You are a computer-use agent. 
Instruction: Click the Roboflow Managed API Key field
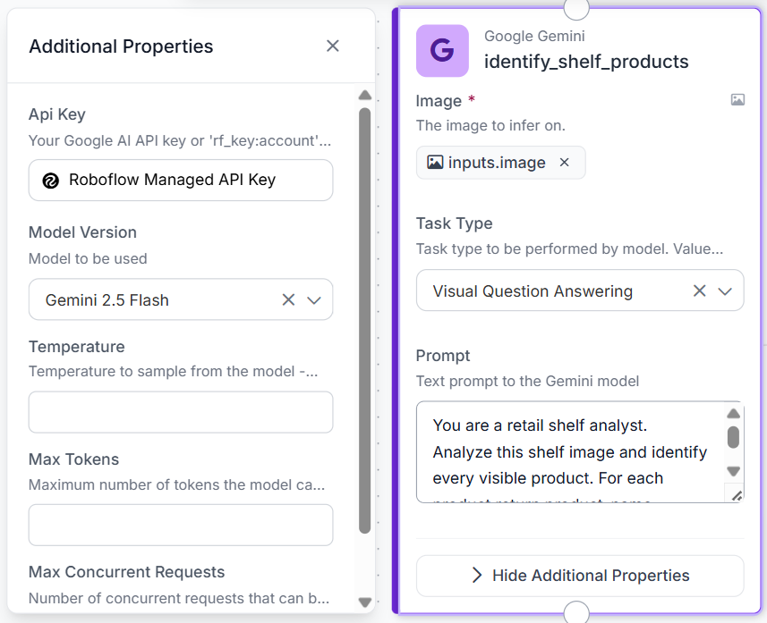(x=181, y=180)
